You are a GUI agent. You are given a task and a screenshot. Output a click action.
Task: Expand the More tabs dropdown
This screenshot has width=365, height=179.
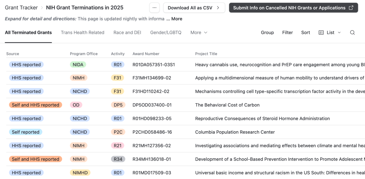coord(199,32)
